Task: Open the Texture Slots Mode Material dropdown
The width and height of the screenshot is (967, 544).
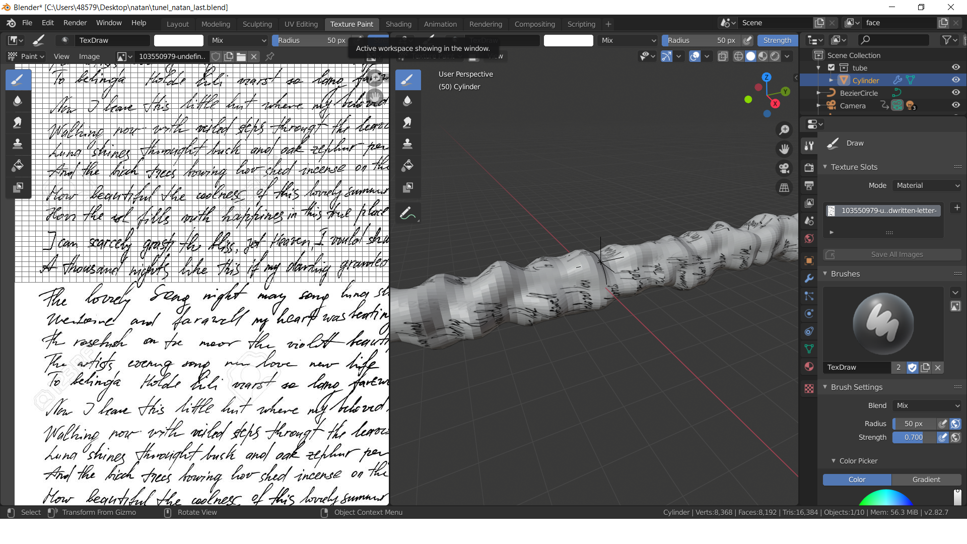Action: click(x=927, y=185)
